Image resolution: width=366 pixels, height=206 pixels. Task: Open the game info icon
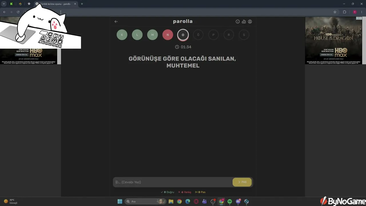point(238,21)
